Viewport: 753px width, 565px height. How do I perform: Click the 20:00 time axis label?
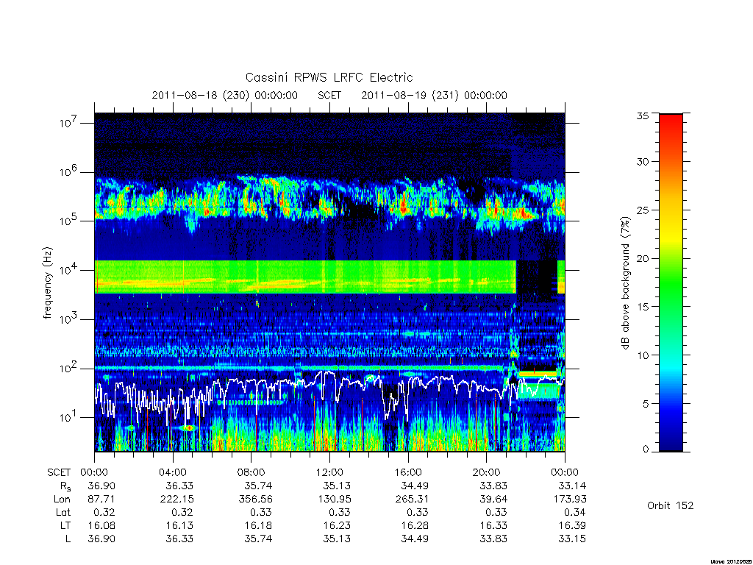click(x=487, y=472)
